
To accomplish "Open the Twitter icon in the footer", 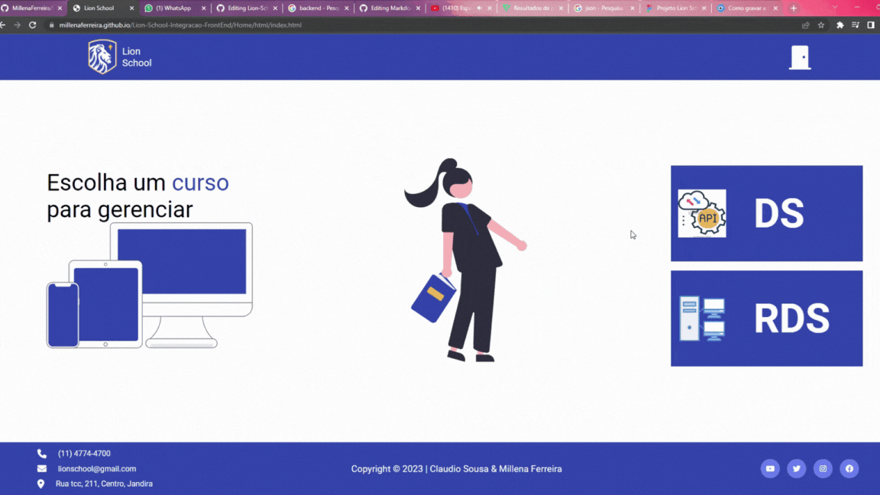I will tap(797, 468).
